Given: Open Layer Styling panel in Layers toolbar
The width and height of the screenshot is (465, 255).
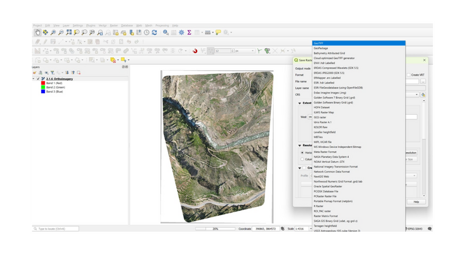Looking at the screenshot, I should [x=35, y=72].
